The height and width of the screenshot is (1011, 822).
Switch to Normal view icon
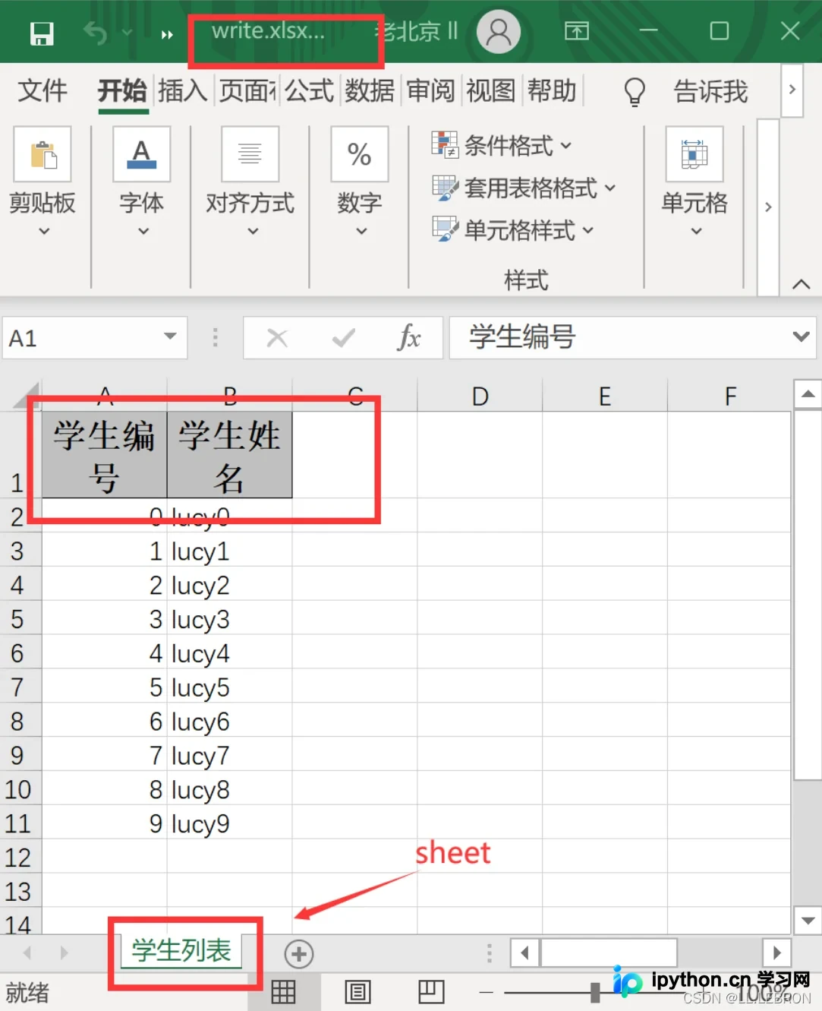pos(284,992)
